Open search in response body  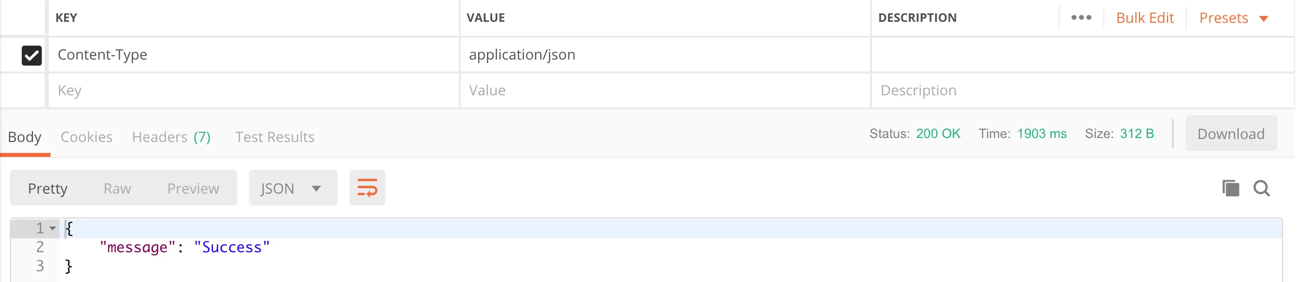pos(1261,188)
